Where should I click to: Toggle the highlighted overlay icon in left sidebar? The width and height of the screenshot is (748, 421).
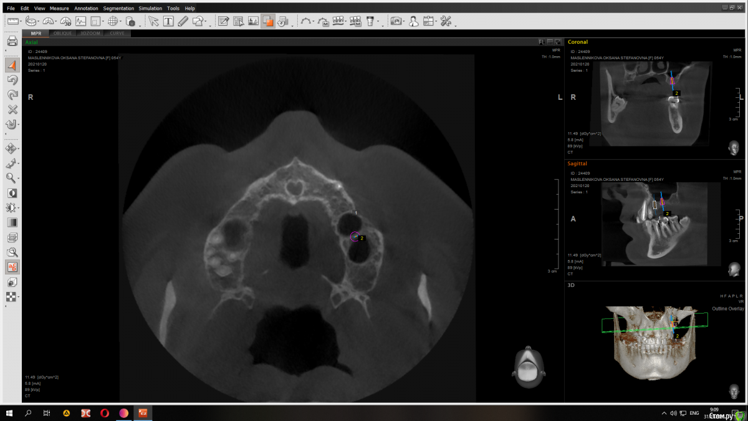tap(12, 267)
